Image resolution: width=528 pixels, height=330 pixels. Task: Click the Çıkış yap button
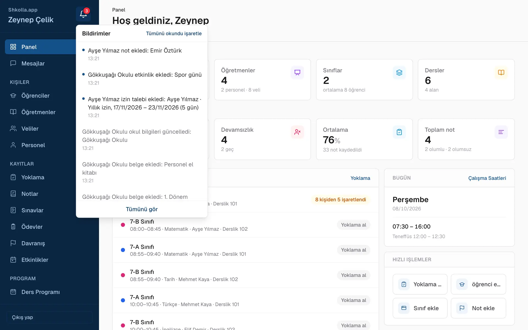point(50,317)
